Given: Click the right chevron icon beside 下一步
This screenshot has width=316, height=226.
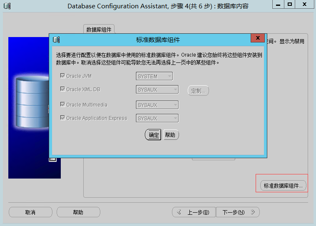Looking at the screenshot, I should click(x=253, y=212).
